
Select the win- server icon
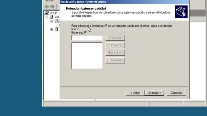pos(51,17)
